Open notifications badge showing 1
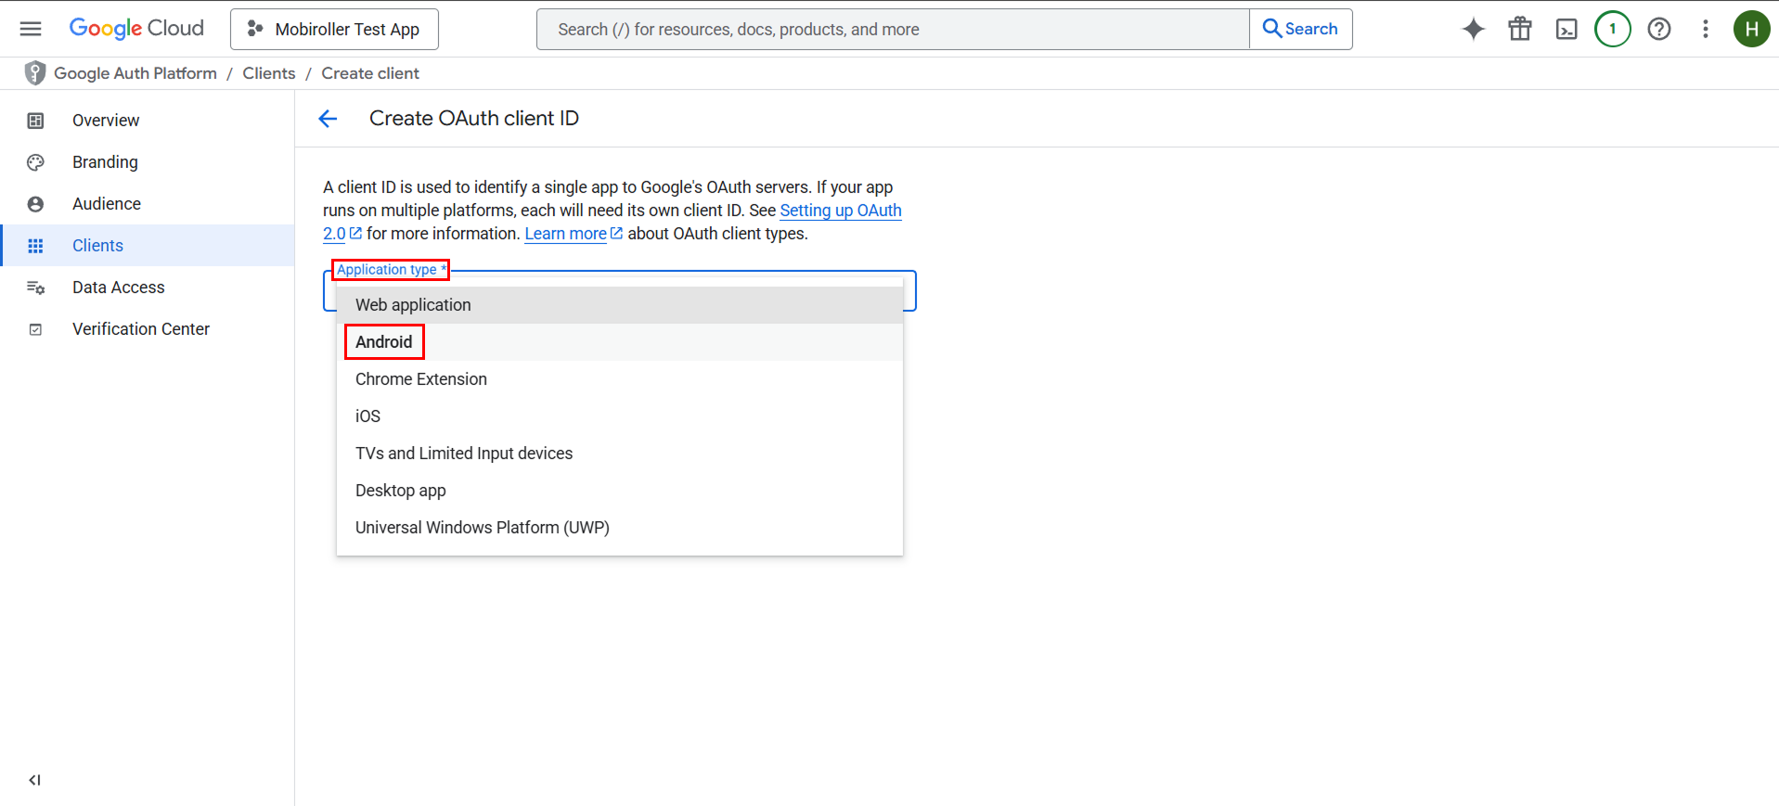Viewport: 1779px width, 806px height. pos(1613,30)
